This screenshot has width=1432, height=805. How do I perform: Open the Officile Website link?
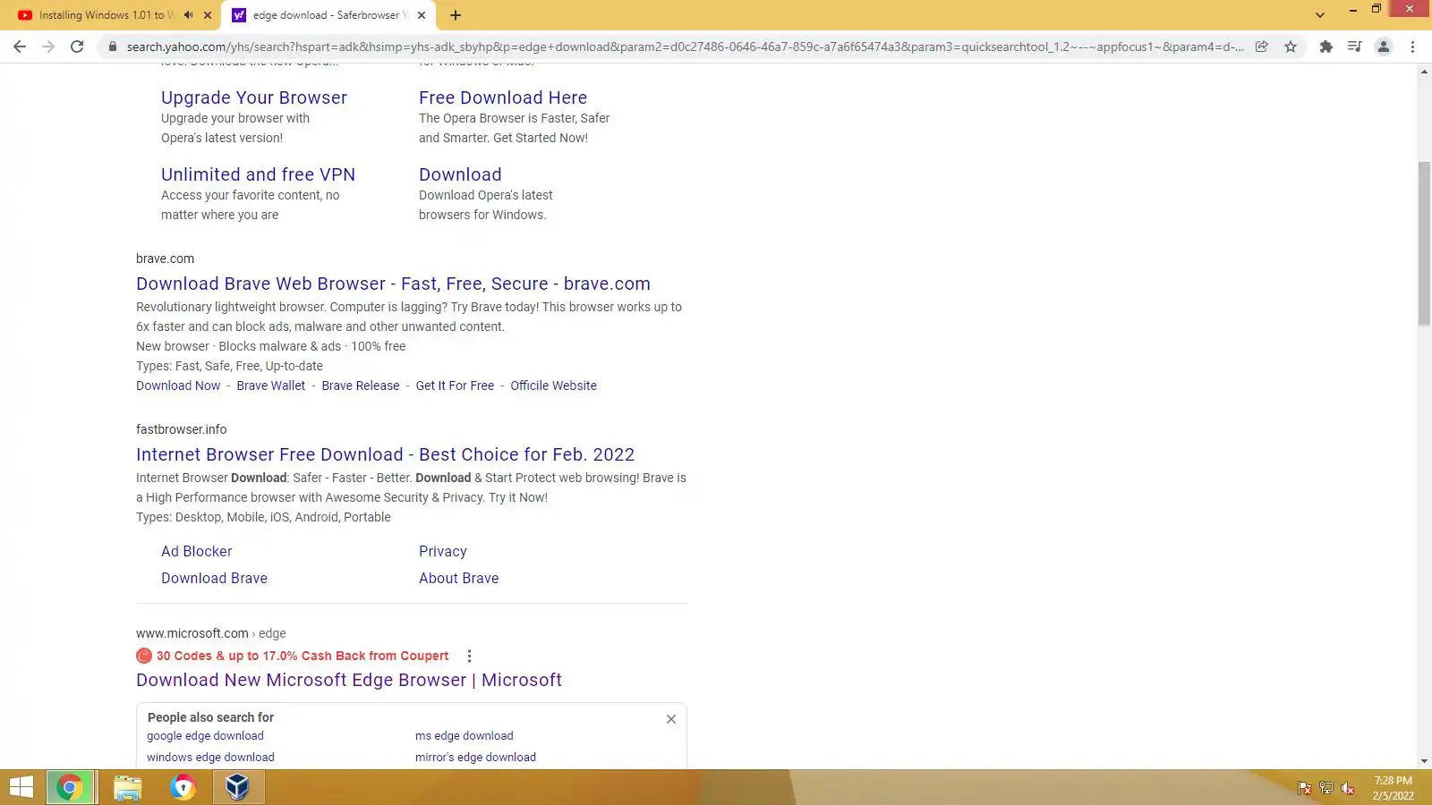[553, 386]
